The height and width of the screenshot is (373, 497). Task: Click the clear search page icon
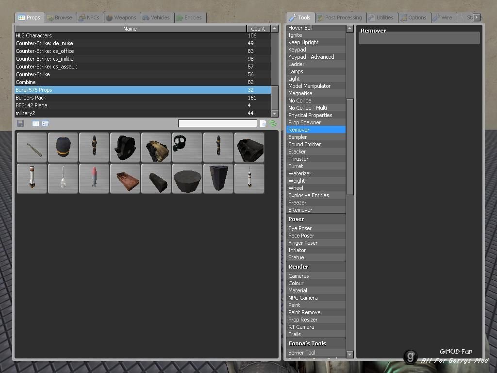(x=263, y=123)
